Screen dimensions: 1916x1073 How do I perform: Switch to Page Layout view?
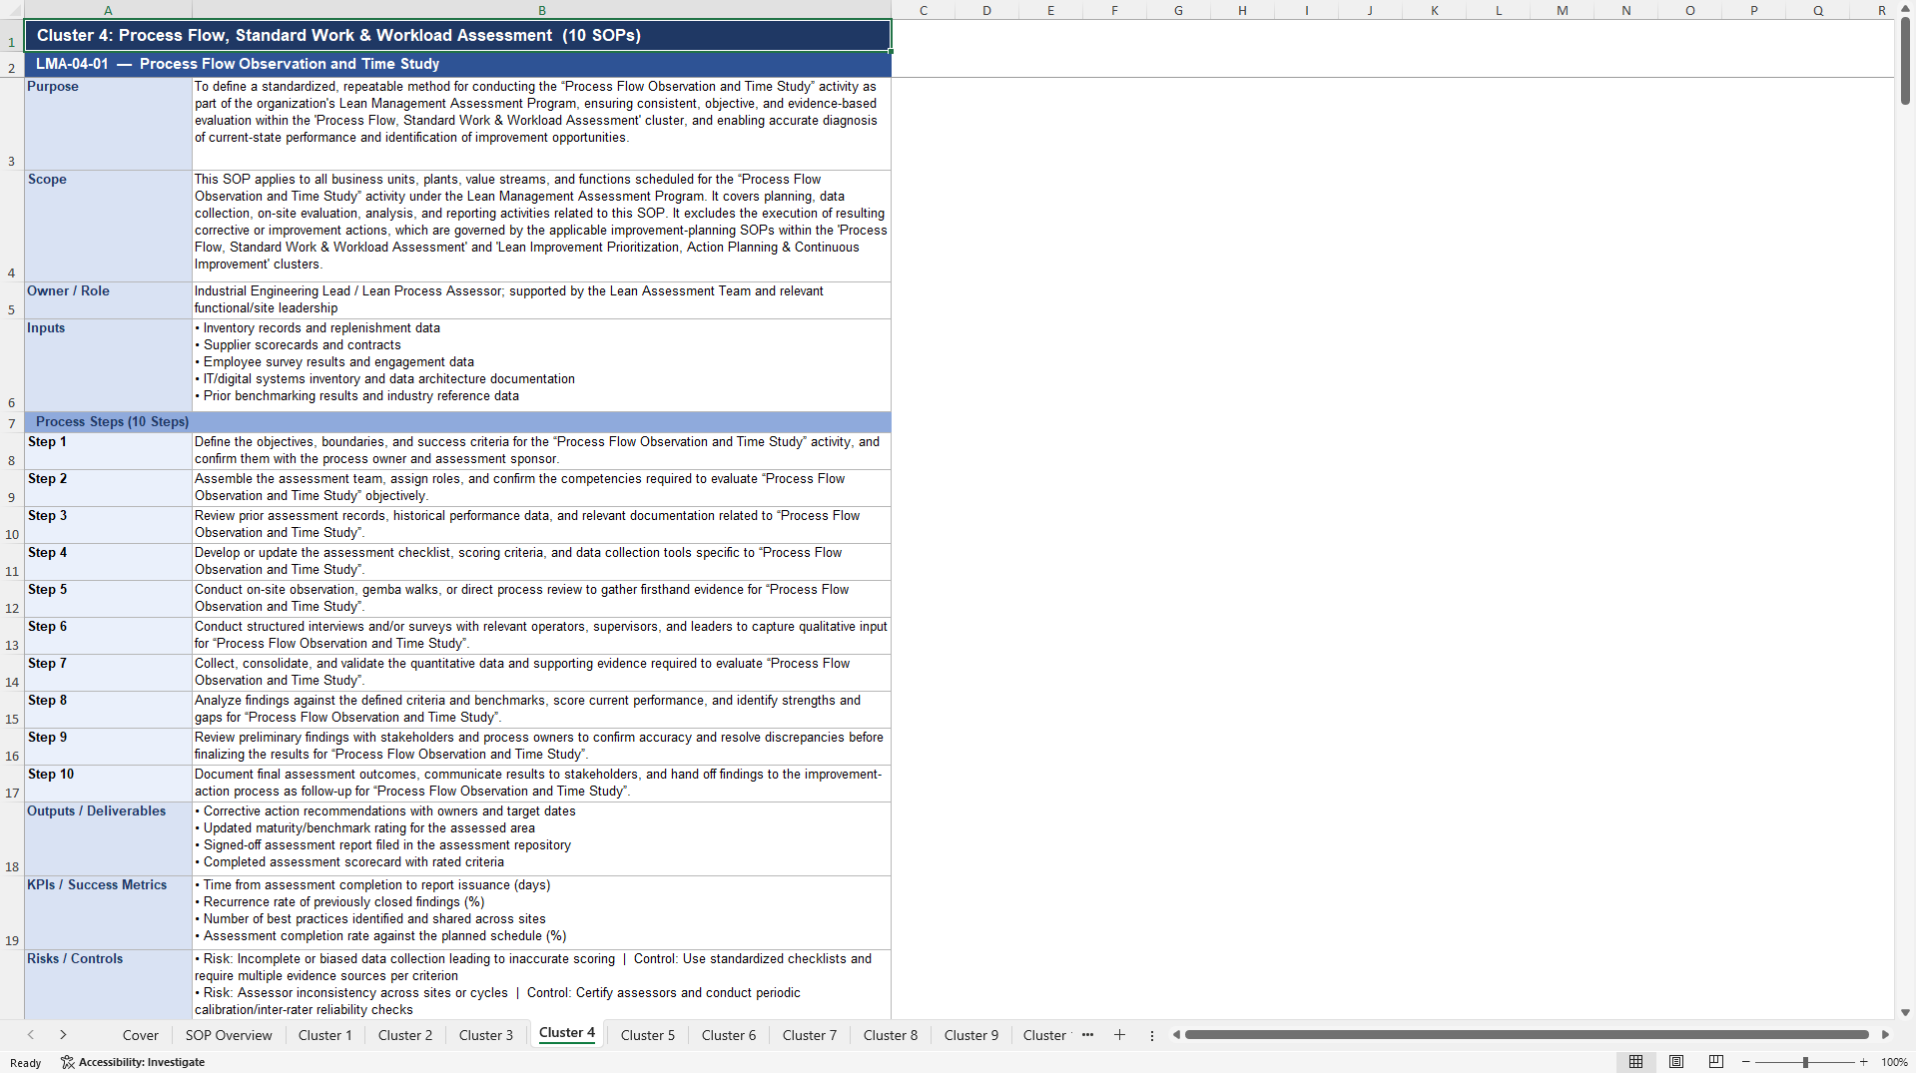(1676, 1062)
